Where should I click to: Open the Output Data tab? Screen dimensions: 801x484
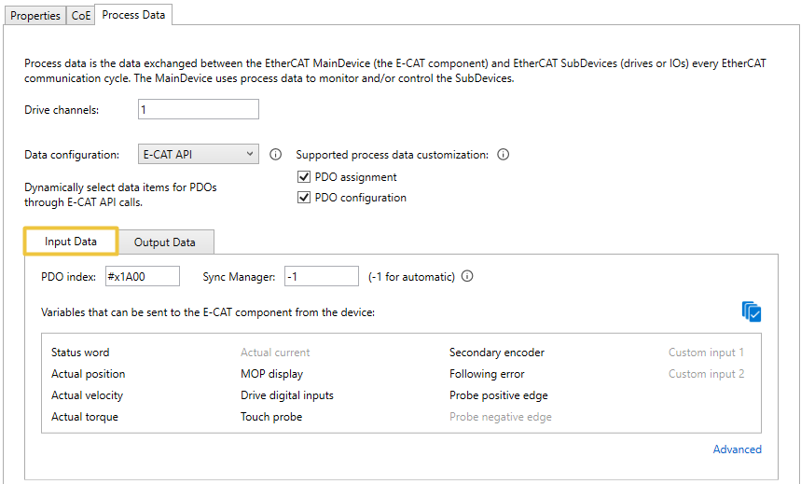tap(165, 242)
